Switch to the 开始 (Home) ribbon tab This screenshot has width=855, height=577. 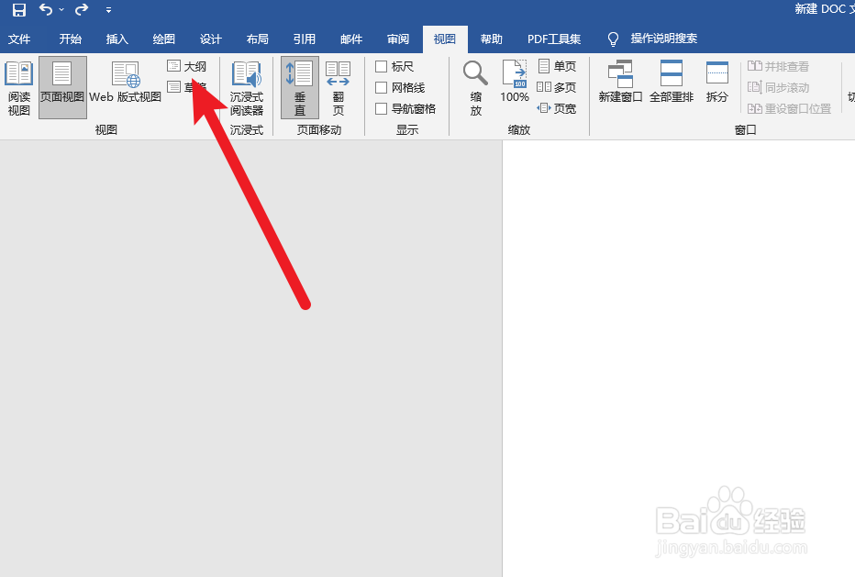point(70,39)
